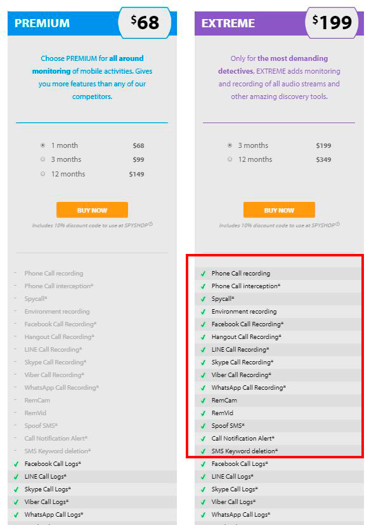This screenshot has height=525, width=369.
Task: Select PREMIUM 1 month radio option
Action: coord(43,145)
